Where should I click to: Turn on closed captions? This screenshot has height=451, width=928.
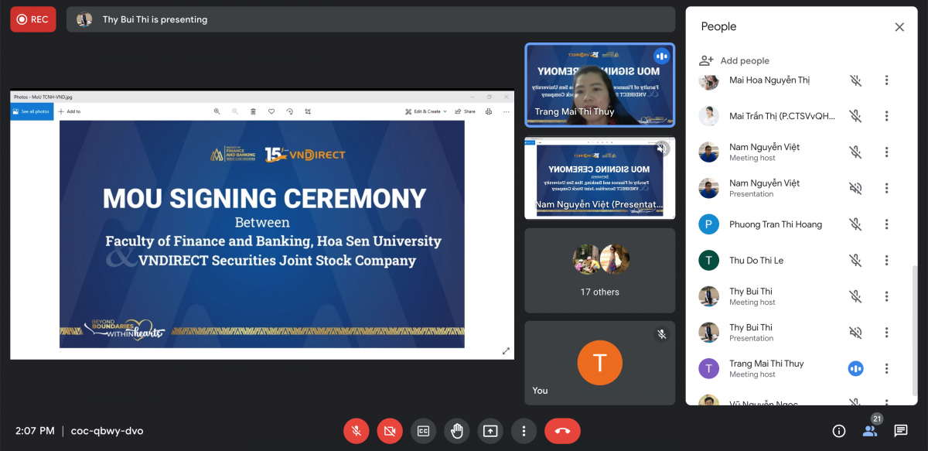[x=423, y=431]
